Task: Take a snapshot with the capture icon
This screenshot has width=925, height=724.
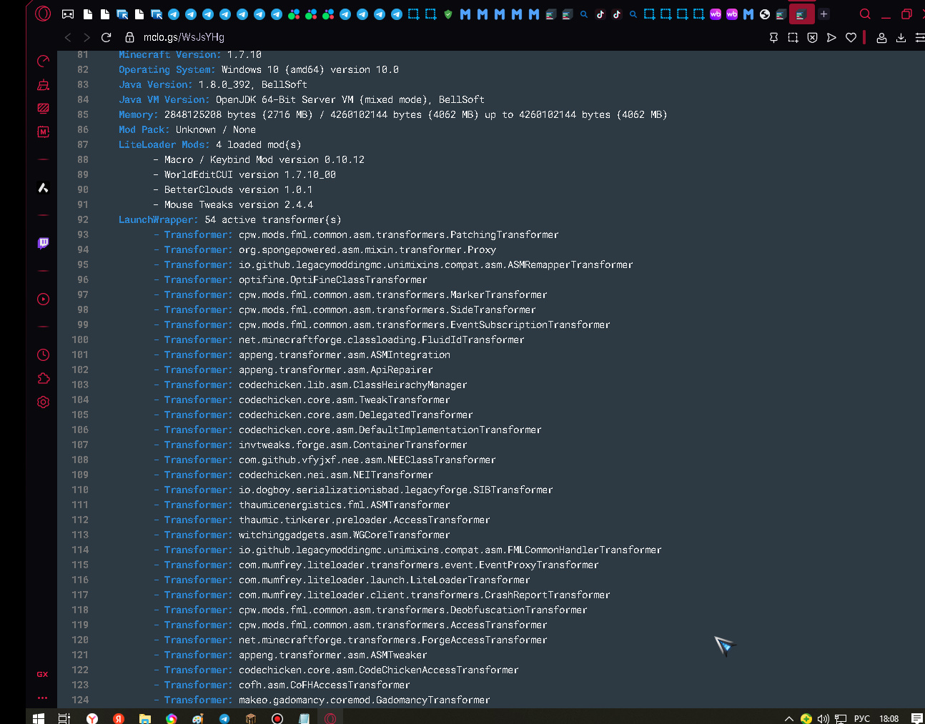Action: coord(793,37)
